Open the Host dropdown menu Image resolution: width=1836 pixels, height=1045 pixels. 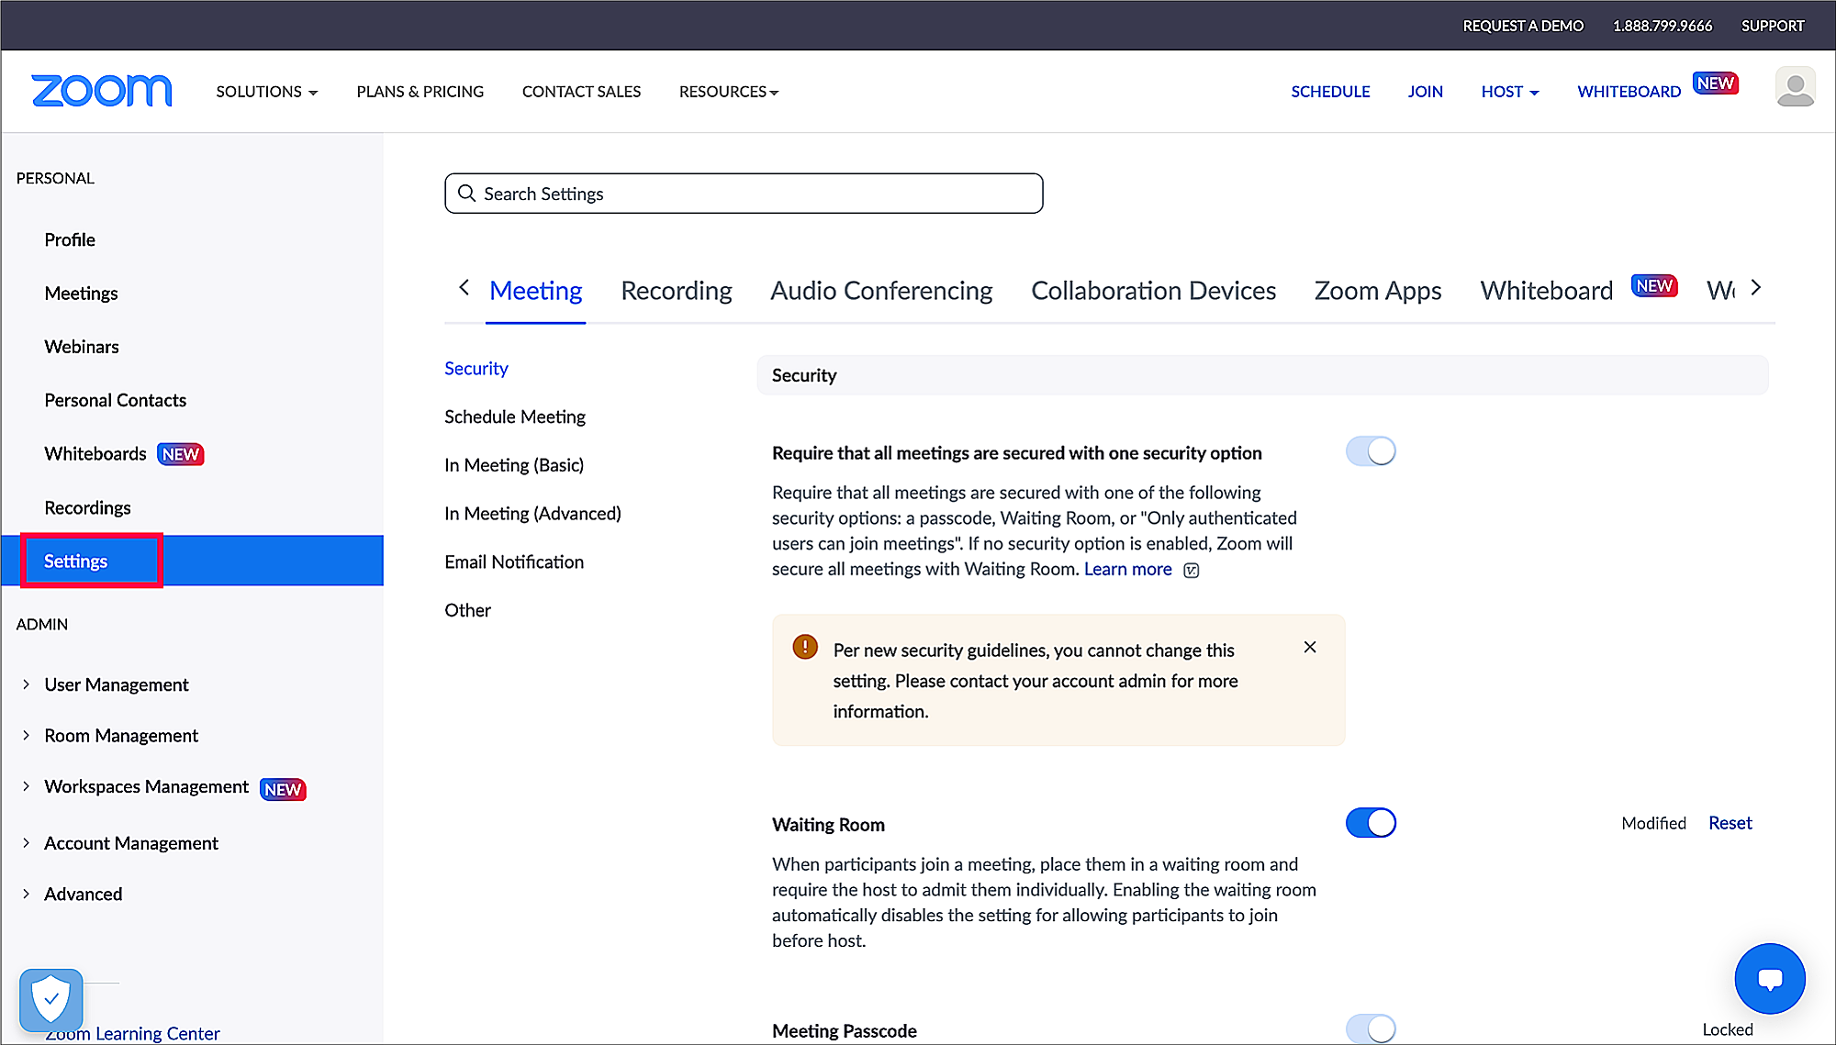pos(1510,92)
